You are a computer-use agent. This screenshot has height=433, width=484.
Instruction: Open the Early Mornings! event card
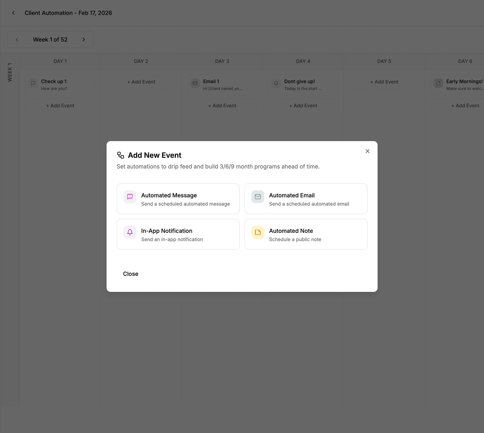tap(457, 85)
